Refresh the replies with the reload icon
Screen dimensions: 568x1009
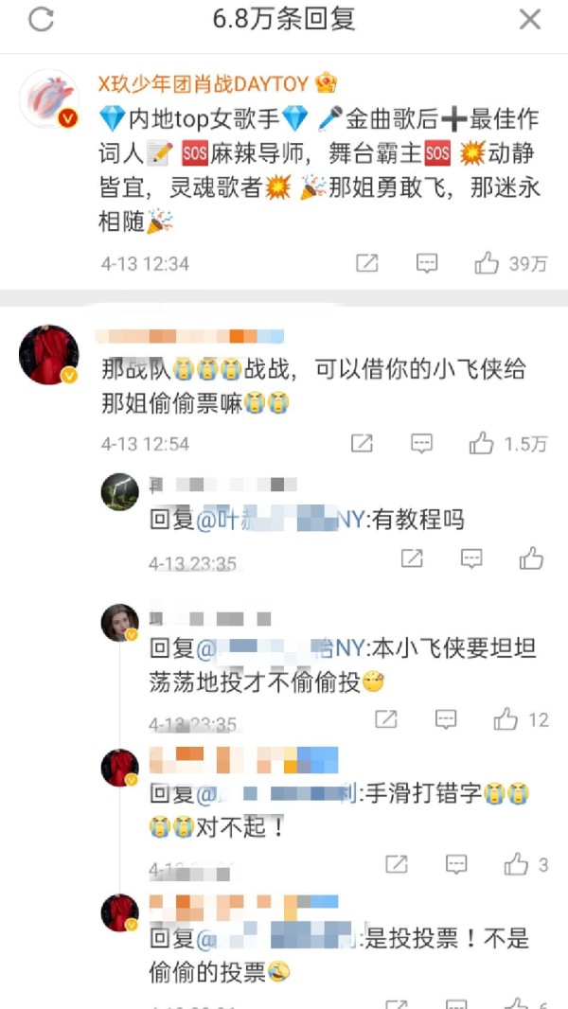(x=41, y=21)
